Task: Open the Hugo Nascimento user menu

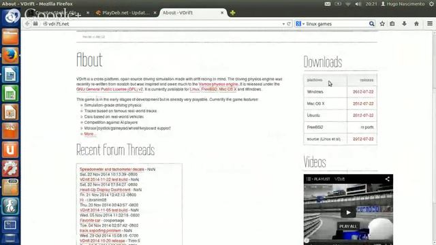Action: click(x=403, y=4)
